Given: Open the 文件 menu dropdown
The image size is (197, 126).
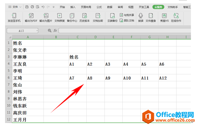Looking at the screenshot, I should (x=15, y=7).
